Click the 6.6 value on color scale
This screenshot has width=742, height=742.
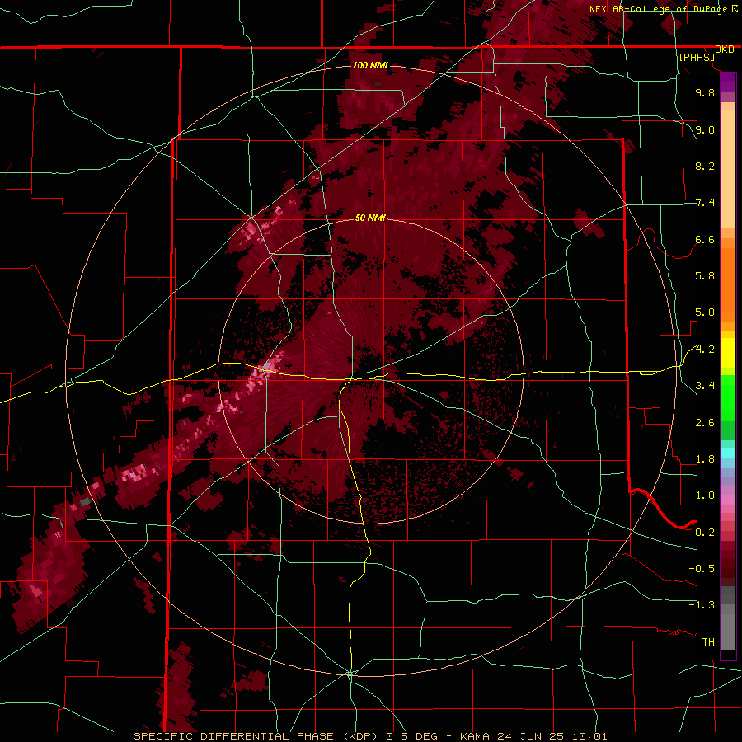click(705, 239)
